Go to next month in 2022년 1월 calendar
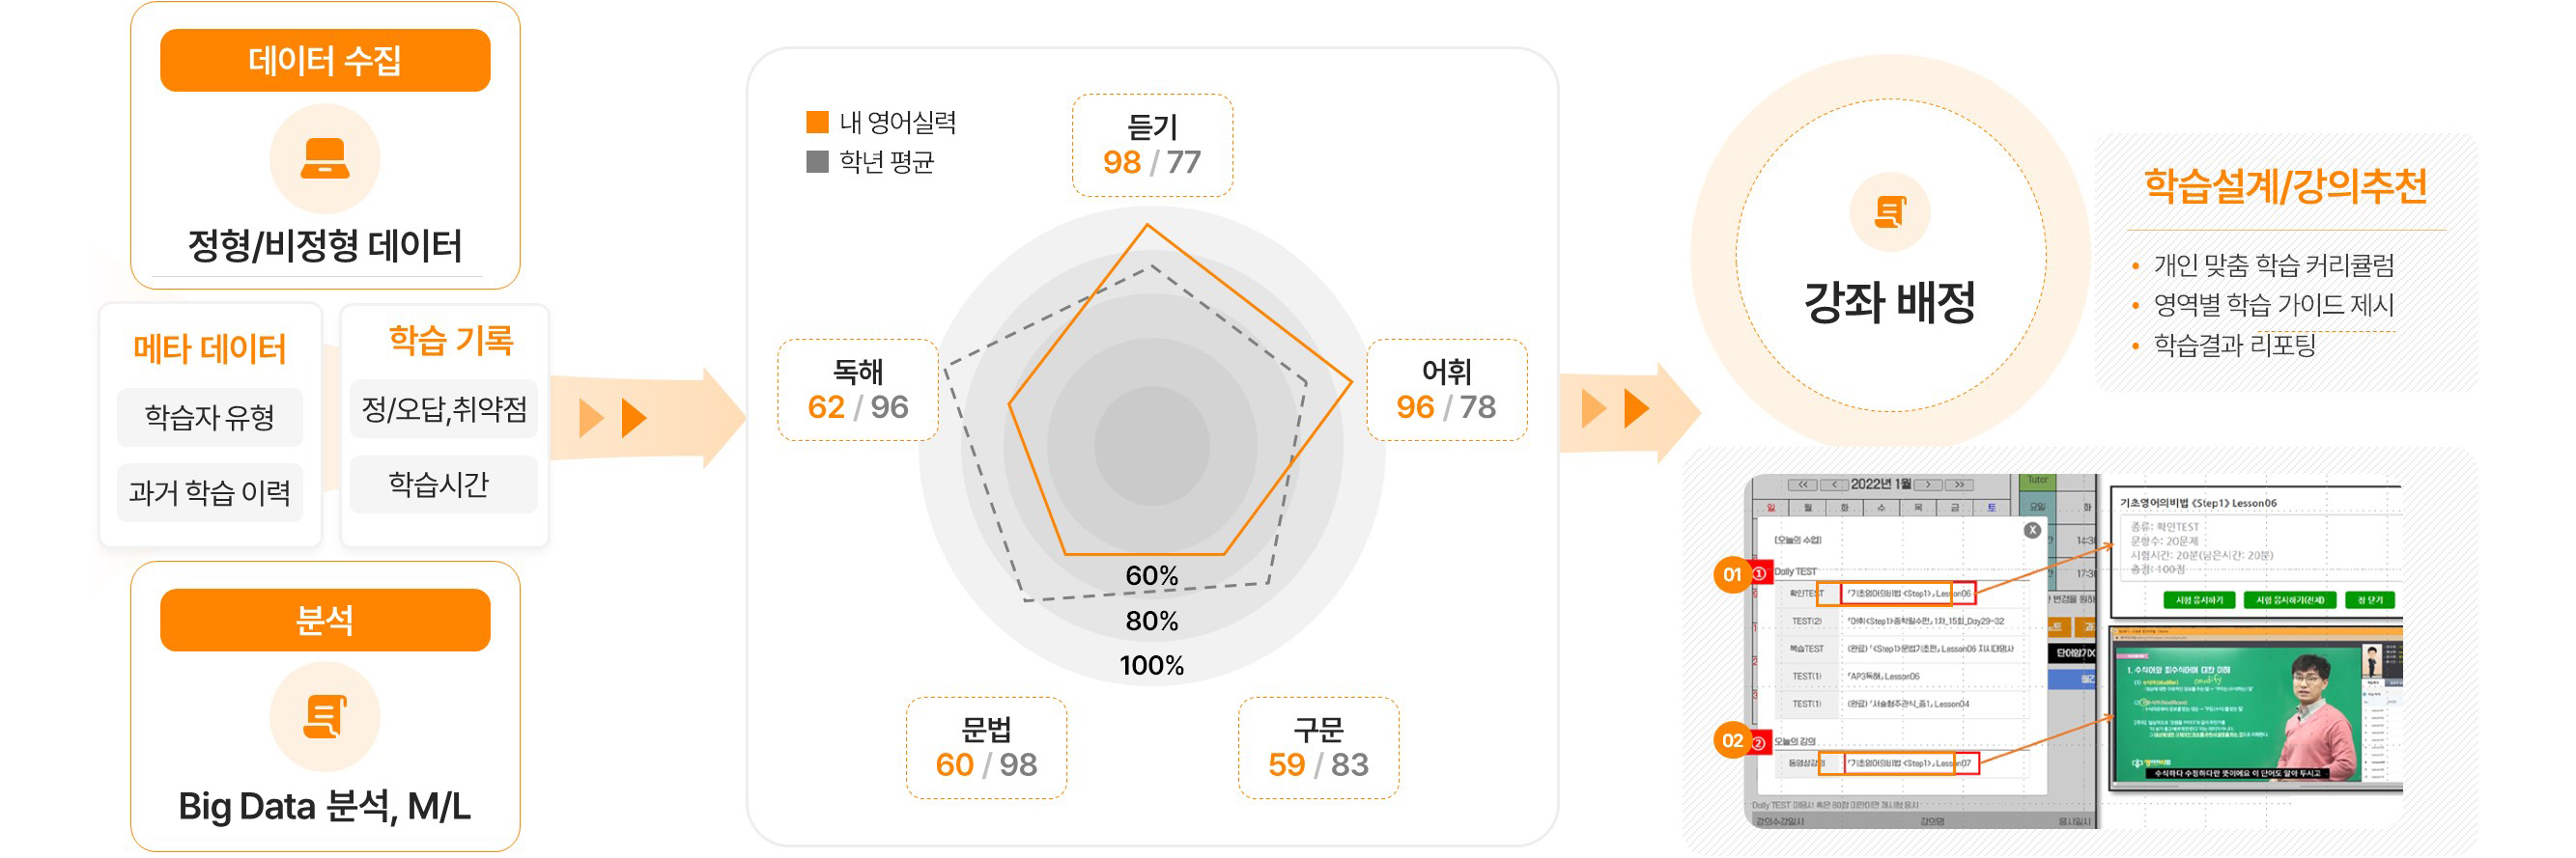The width and height of the screenshot is (2576, 858). 1929,484
